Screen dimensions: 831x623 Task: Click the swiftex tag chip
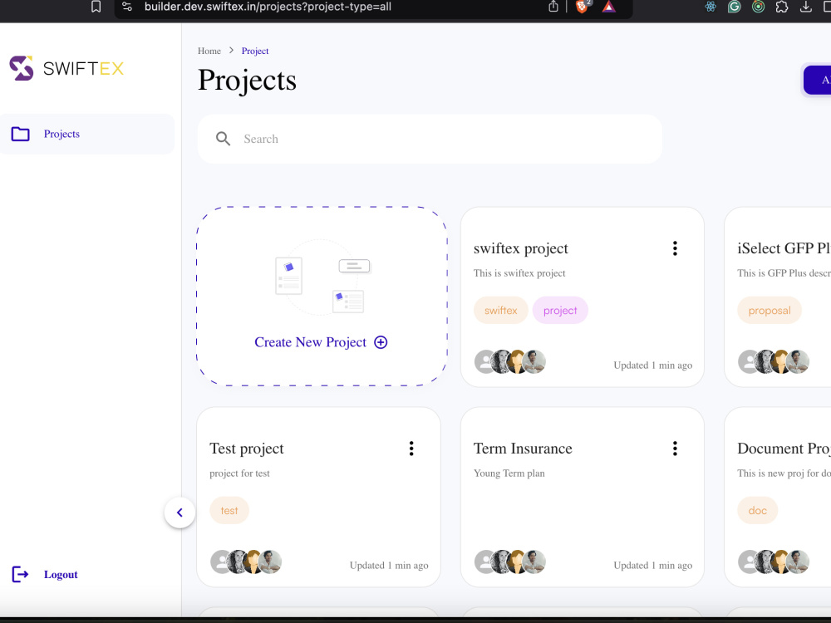point(501,311)
